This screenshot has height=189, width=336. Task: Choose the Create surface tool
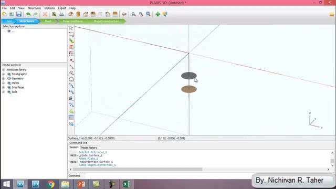click(71, 73)
